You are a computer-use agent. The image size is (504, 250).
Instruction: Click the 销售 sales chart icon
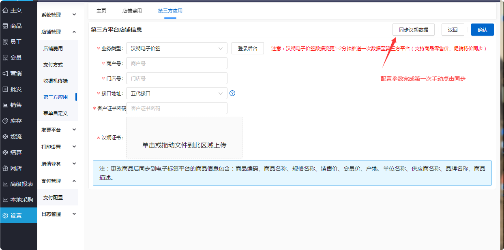tap(5, 105)
